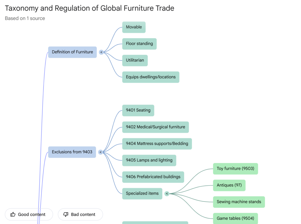Viewport: 301px width, 224px height.
Task: Open the Equips dwellings/locations node
Action: (x=150, y=77)
